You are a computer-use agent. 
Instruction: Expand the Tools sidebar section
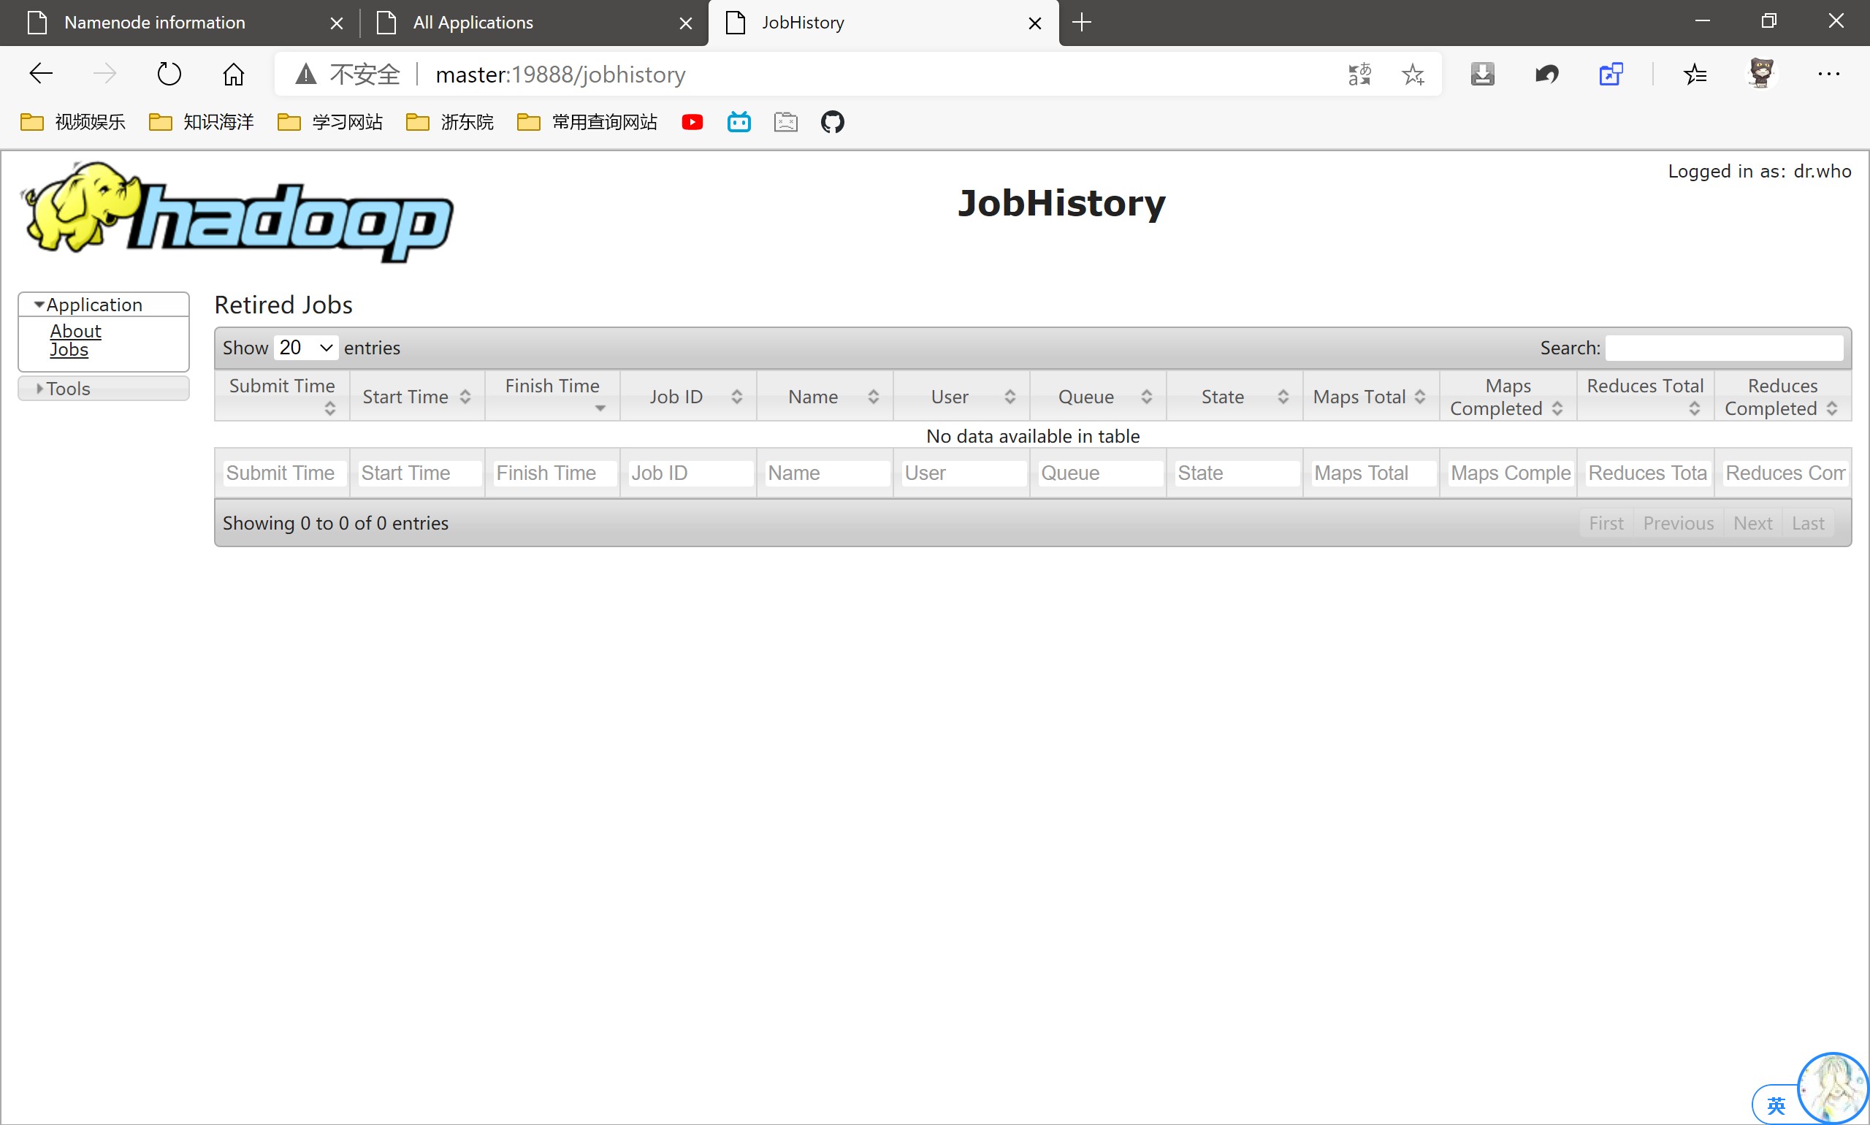67,389
